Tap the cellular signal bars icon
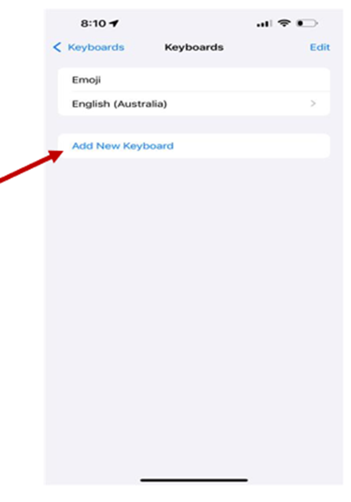351x502 pixels. pos(264,24)
